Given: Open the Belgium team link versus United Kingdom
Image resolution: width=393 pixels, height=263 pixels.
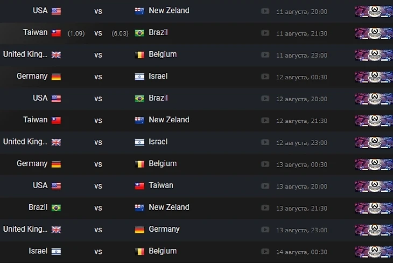Looking at the screenshot, I should pos(163,54).
